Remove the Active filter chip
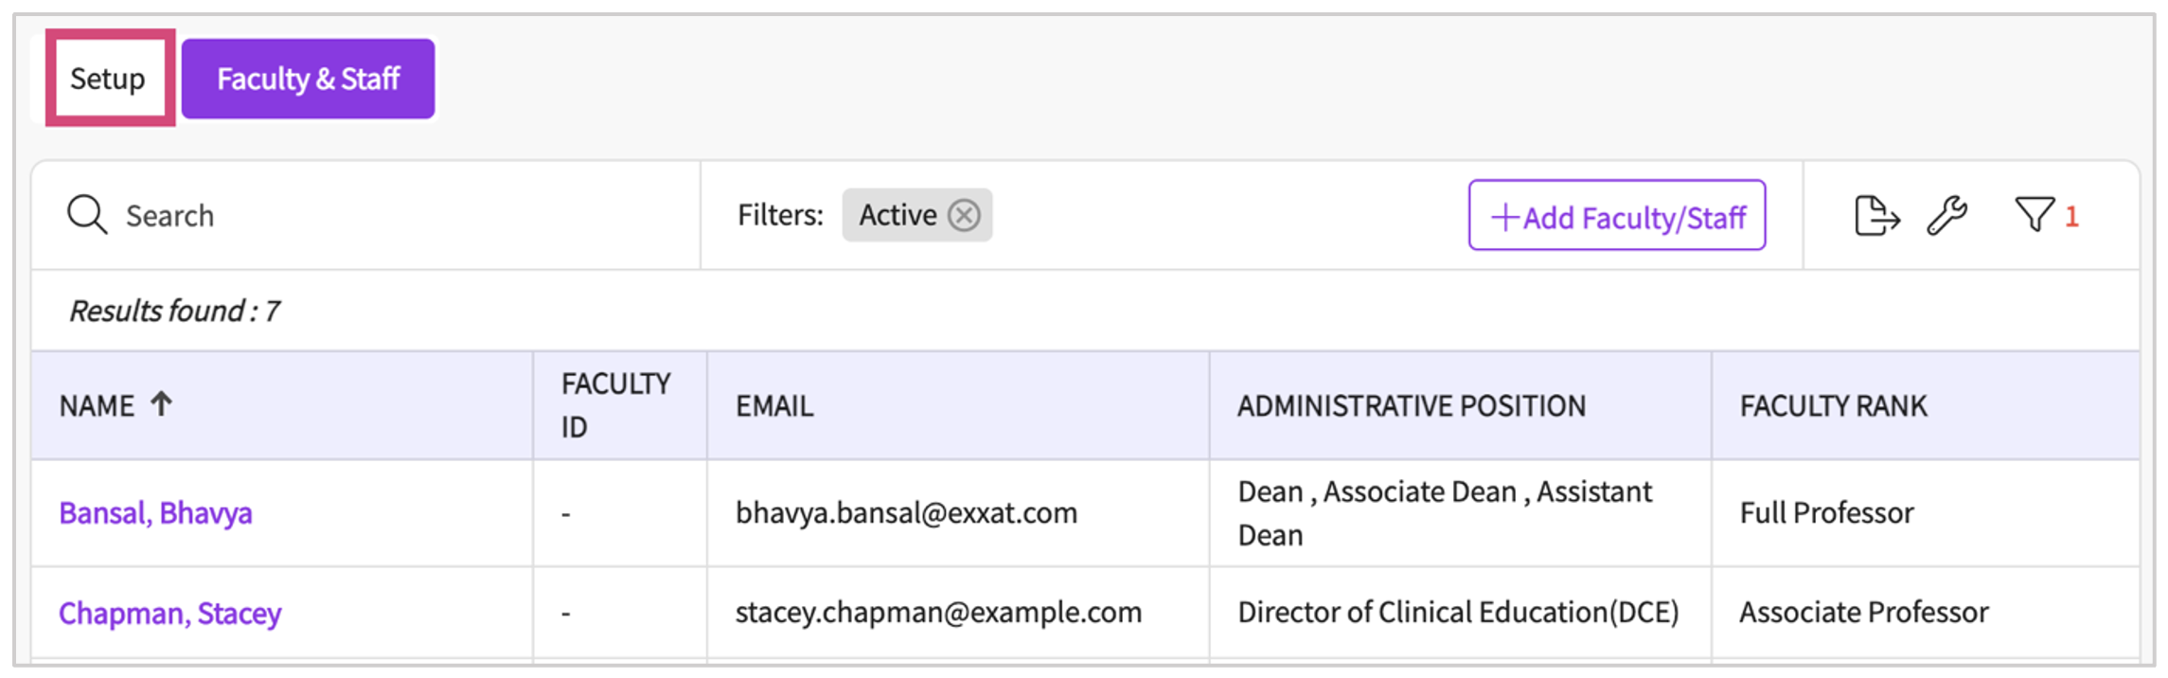Viewport: 2168px width, 678px height. [x=964, y=215]
